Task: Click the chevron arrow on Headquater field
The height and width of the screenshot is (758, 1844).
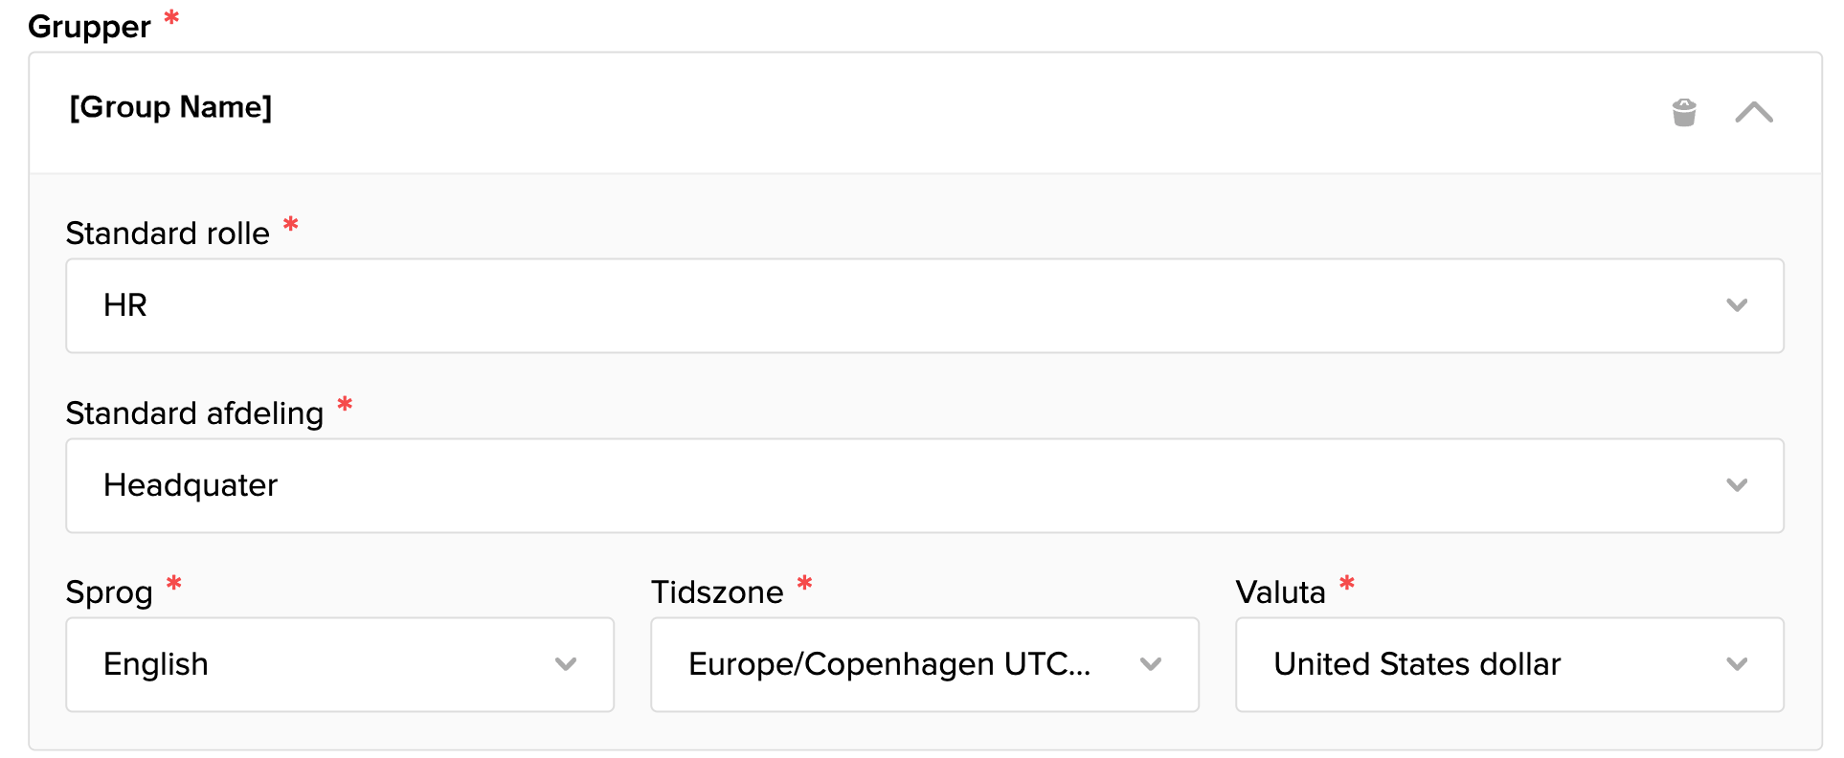Action: (x=1738, y=485)
